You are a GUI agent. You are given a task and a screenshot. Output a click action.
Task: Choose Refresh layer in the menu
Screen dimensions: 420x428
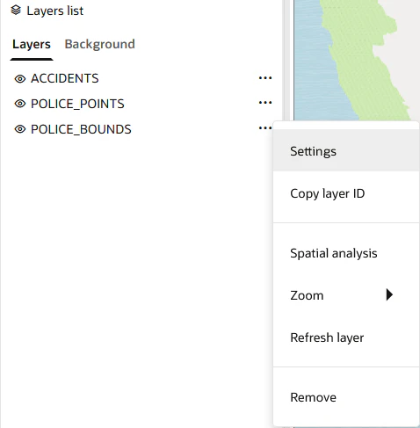tap(346, 337)
